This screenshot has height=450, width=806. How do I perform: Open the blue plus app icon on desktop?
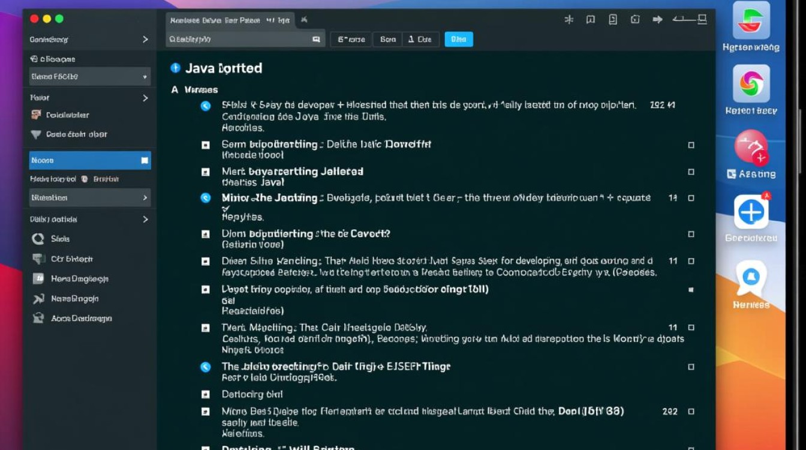[x=751, y=212]
